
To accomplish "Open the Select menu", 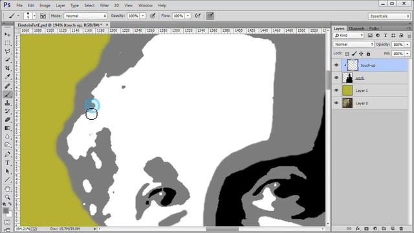I will 89,5.
